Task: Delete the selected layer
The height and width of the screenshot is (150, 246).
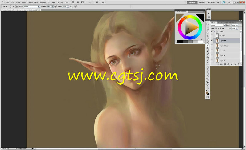Action: (x=239, y=64)
